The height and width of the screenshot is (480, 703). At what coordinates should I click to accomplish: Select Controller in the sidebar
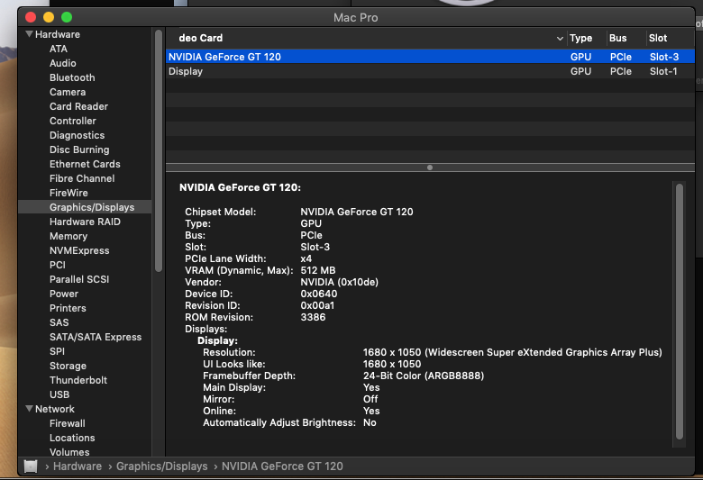(x=73, y=121)
